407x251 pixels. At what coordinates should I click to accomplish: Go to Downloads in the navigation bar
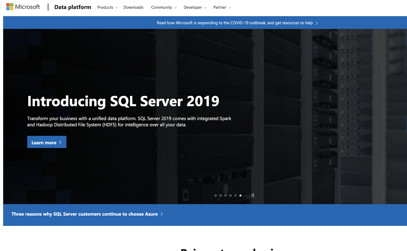(133, 7)
